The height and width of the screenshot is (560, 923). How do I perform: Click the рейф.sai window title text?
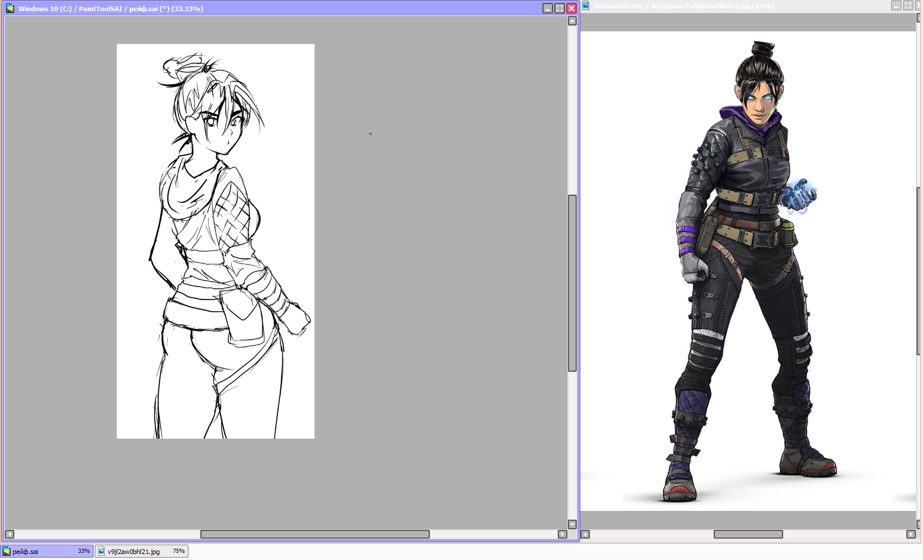point(111,9)
